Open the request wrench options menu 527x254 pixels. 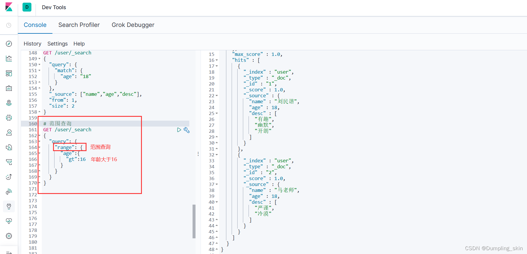(187, 130)
